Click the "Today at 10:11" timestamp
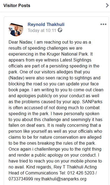This screenshot has width=110, height=185. 42,30
